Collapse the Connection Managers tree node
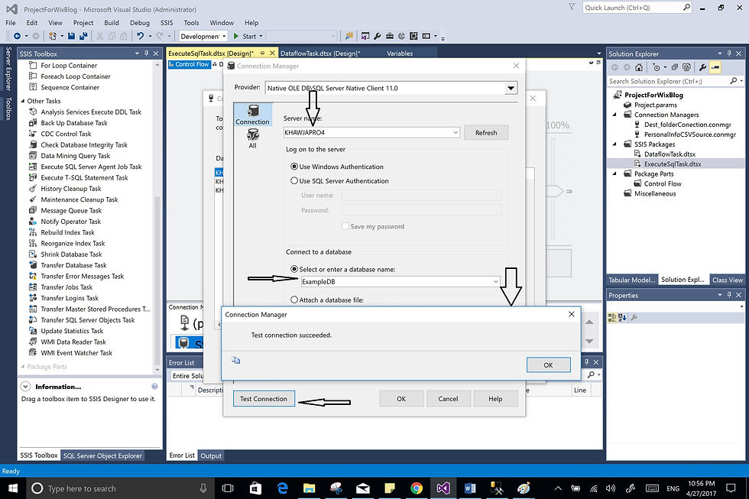 coord(614,115)
